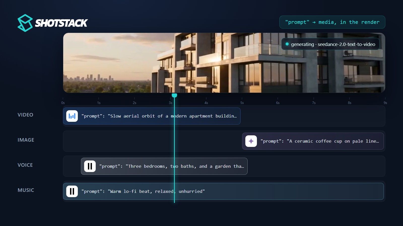Jump to the 4s mark on the ruler
The width and height of the screenshot is (403, 226).
[206, 103]
